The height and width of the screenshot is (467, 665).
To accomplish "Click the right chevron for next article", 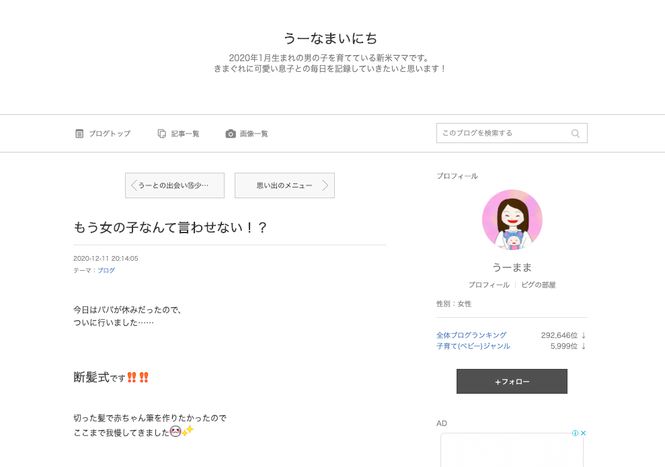I will click(325, 185).
